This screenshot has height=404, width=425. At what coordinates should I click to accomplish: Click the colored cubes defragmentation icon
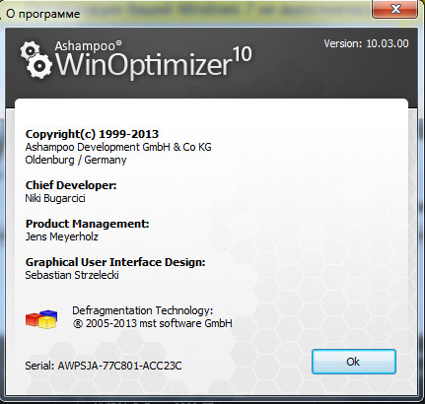pyautogui.click(x=41, y=319)
